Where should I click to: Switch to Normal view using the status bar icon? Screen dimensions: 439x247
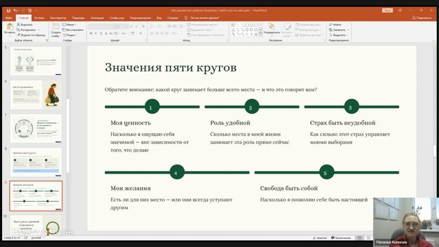pyautogui.click(x=359, y=238)
